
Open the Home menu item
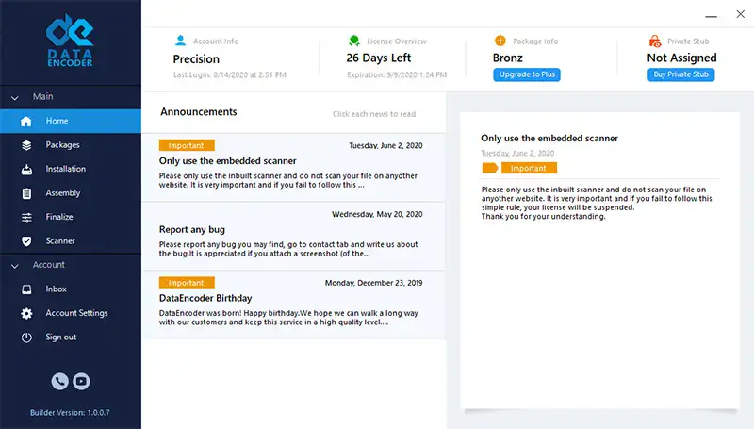(71, 122)
